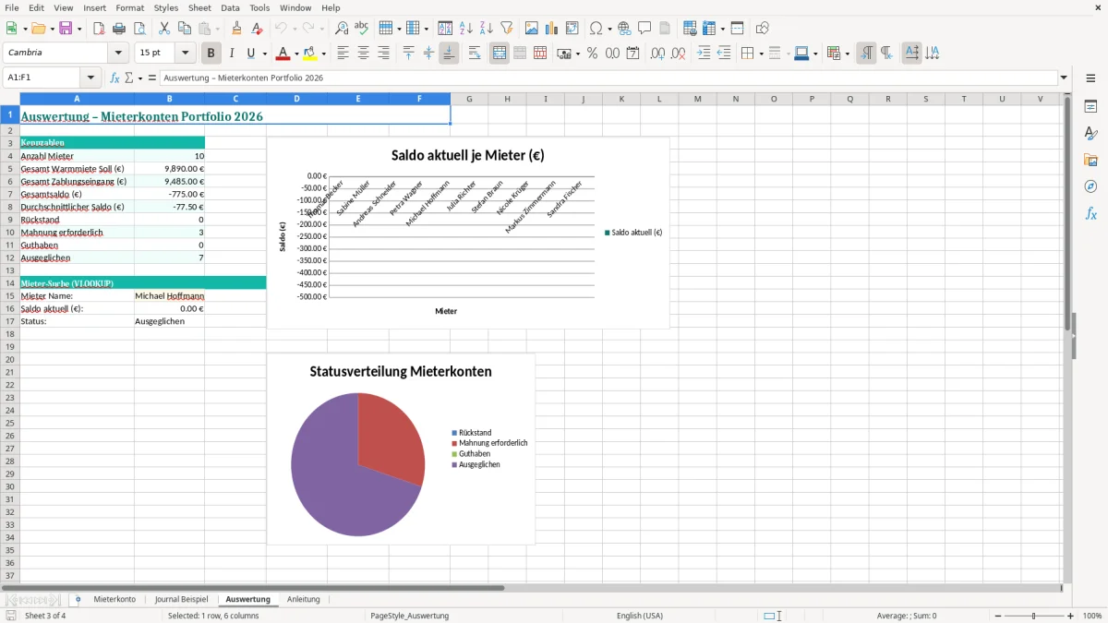
Task: Open sidebar Gallery
Action: 1090,161
